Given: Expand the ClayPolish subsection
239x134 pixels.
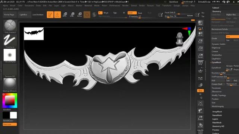Looking at the screenshot, I should click(216, 59).
